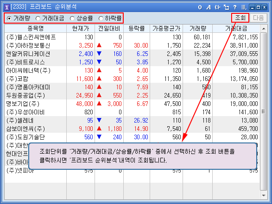The width and height of the screenshot is (272, 204).
Task: Click the window number '1' icon
Action: coord(6,7)
